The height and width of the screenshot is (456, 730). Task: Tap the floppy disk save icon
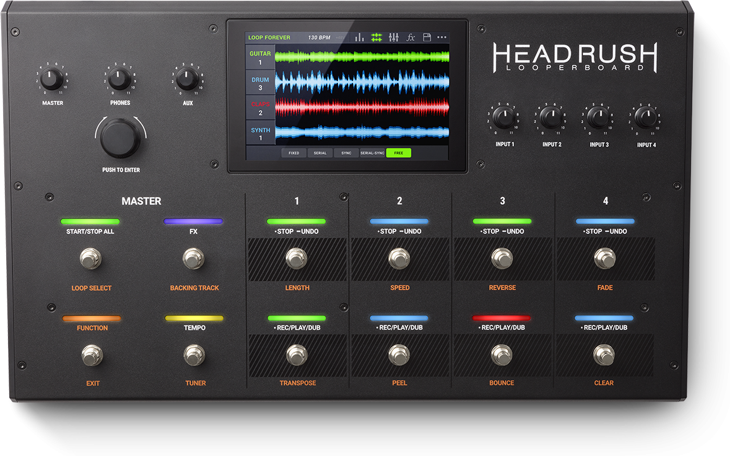[427, 38]
